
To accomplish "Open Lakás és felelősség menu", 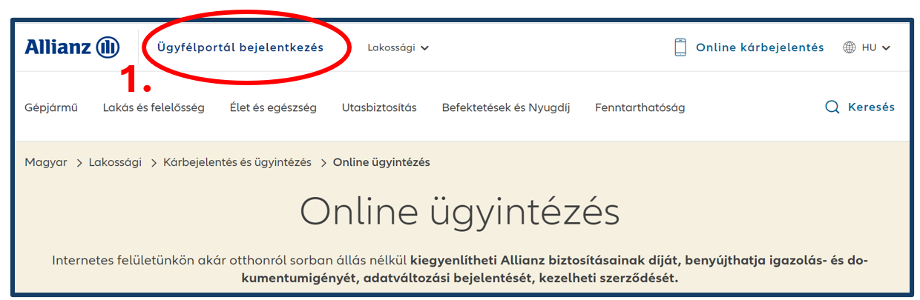I will pos(154,107).
